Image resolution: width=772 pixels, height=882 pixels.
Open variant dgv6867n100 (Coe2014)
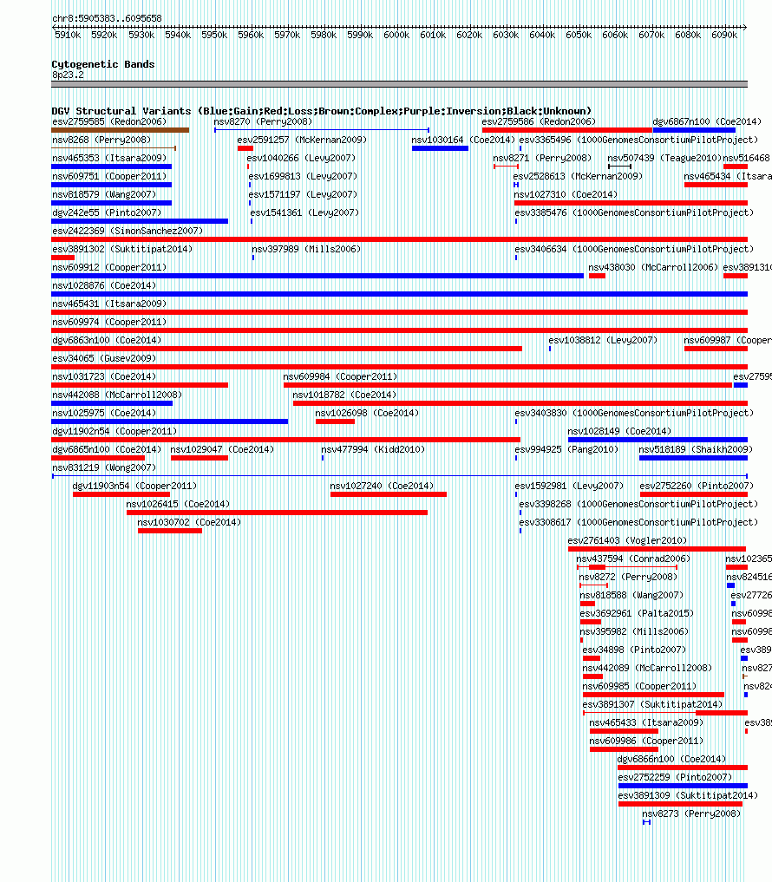pos(707,121)
